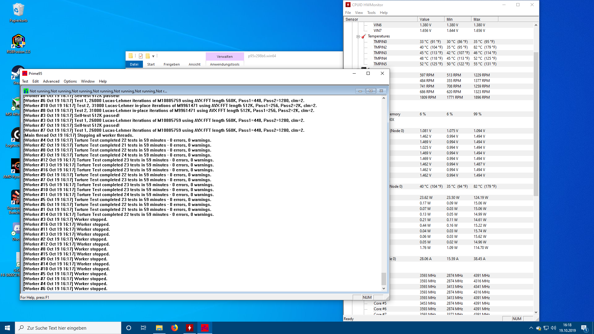Click the Prime95 taskbar icon
The height and width of the screenshot is (334, 594).
pyautogui.click(x=204, y=328)
